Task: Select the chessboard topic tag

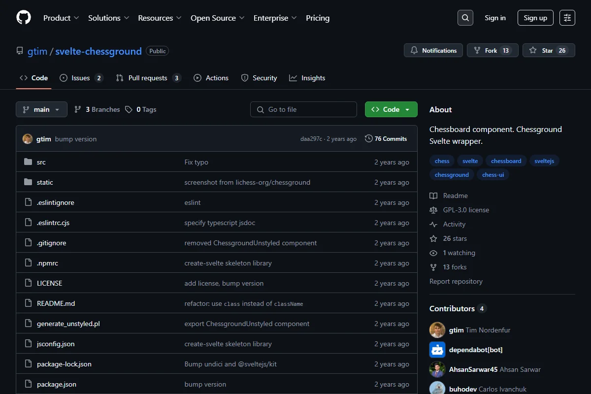Action: click(506, 161)
